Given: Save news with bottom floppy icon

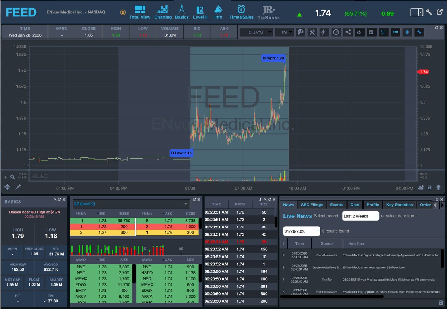Looking at the screenshot, I should click(x=441, y=302).
